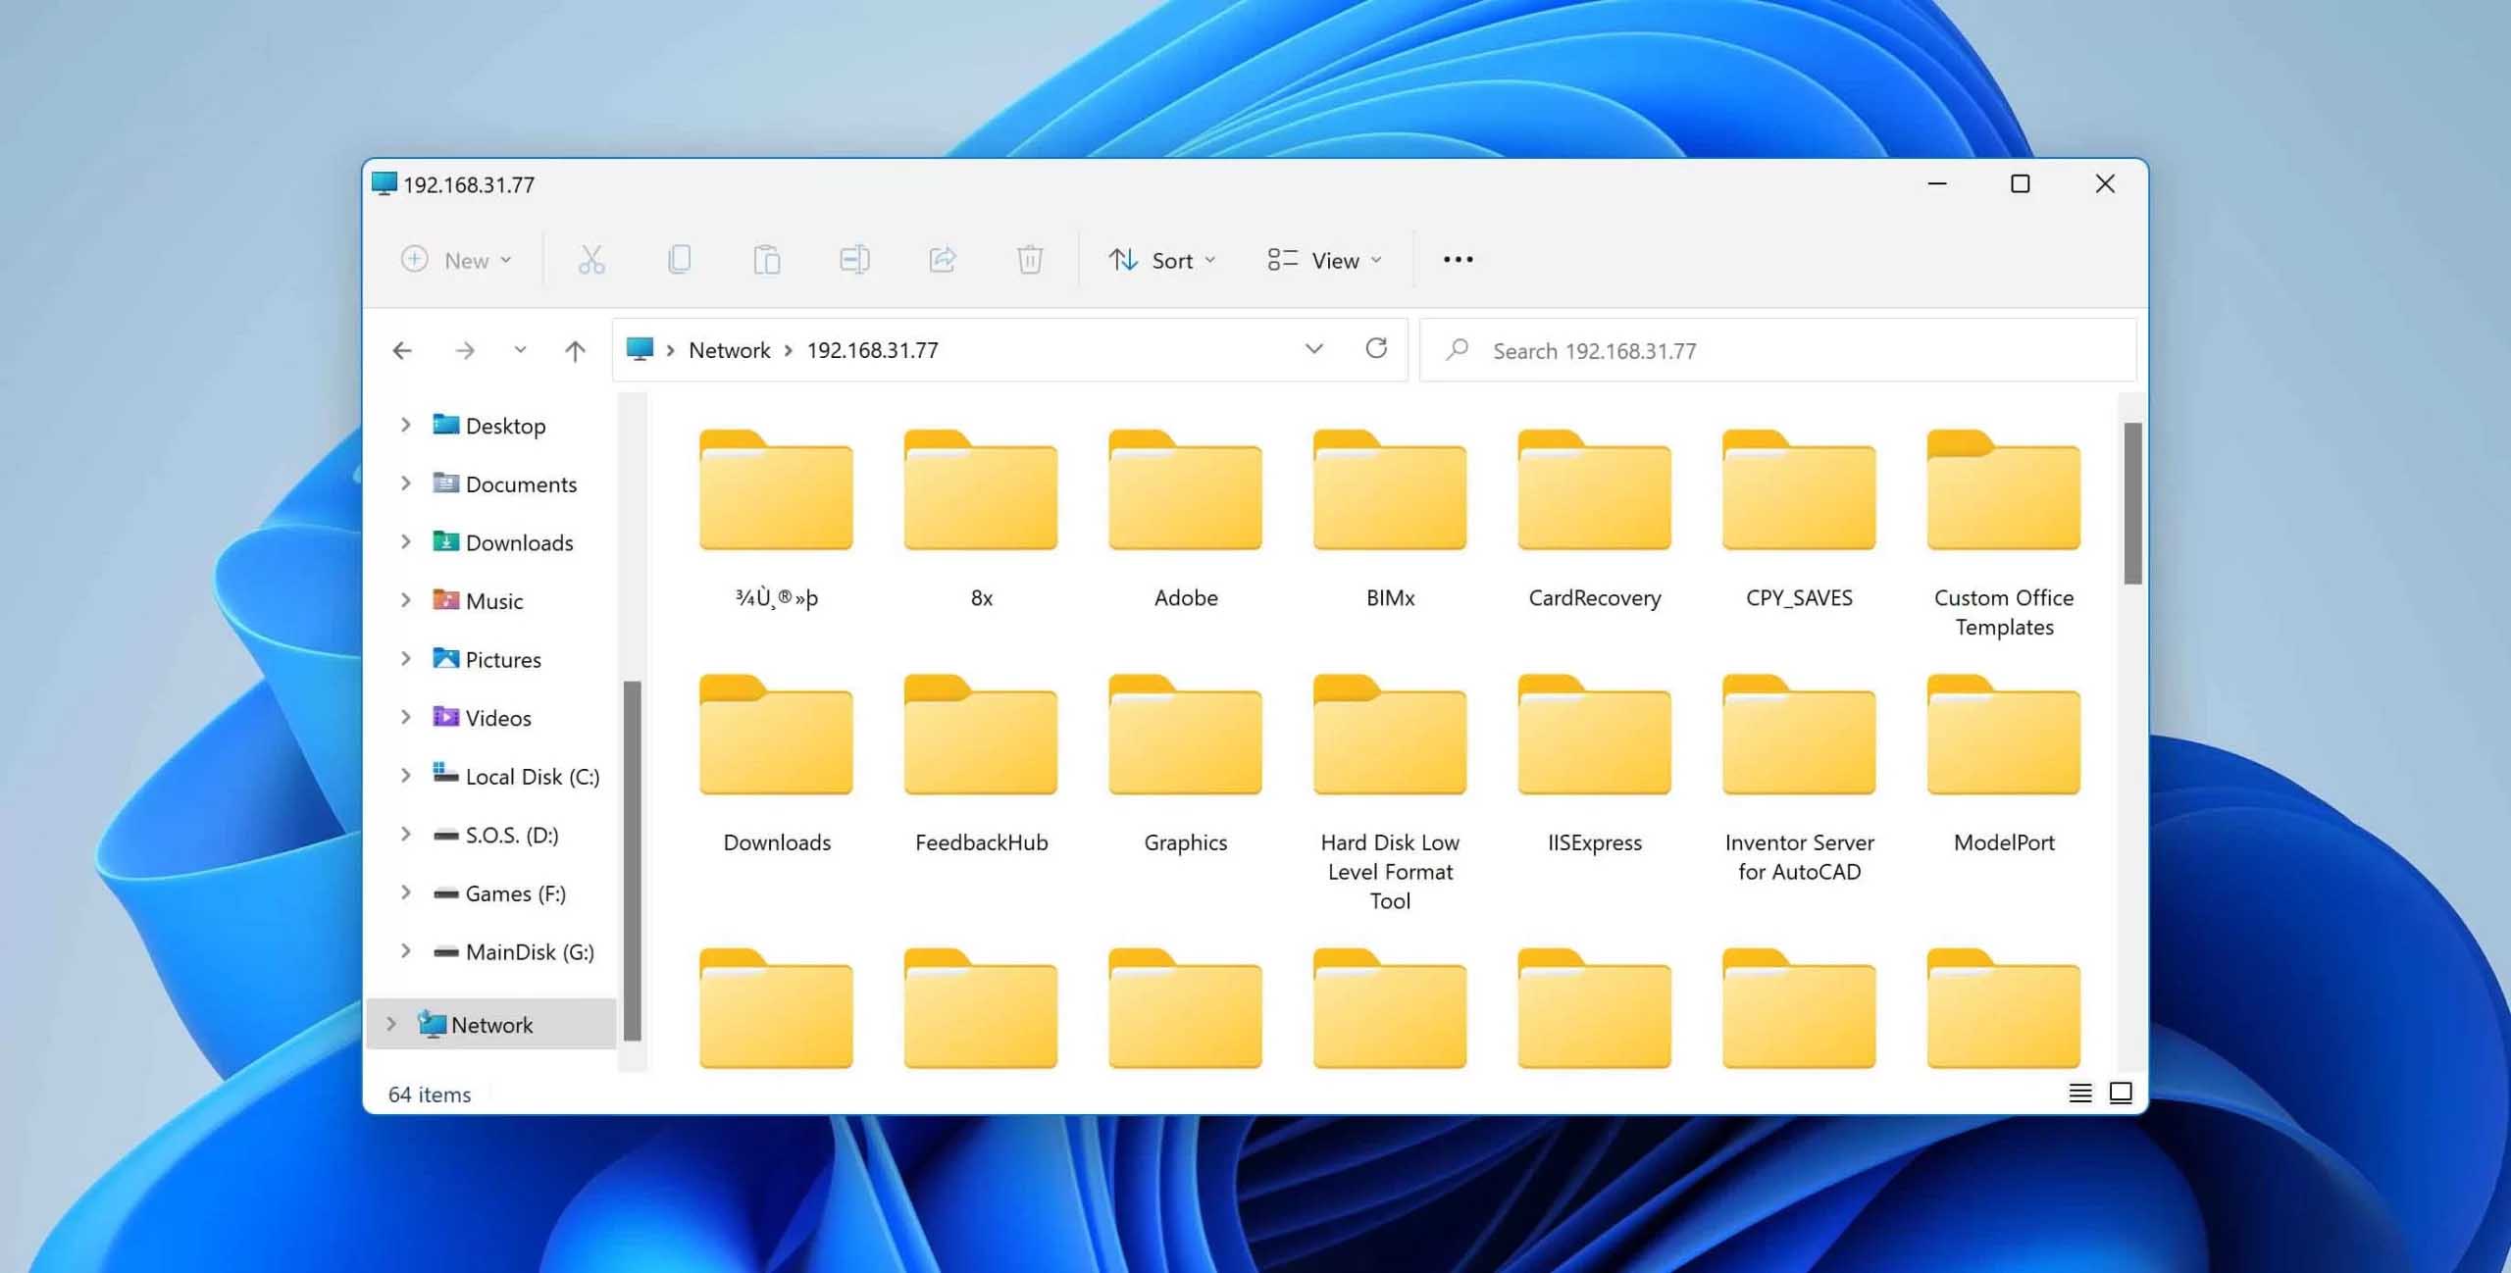Expand the Documents tree node
Viewport: 2511px width, 1273px height.
(405, 483)
